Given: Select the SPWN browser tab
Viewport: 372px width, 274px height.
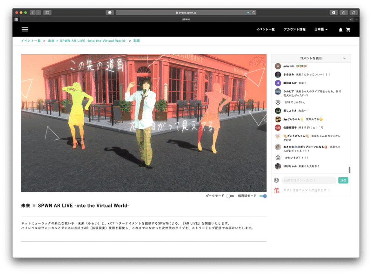Looking at the screenshot, I should [x=186, y=20].
